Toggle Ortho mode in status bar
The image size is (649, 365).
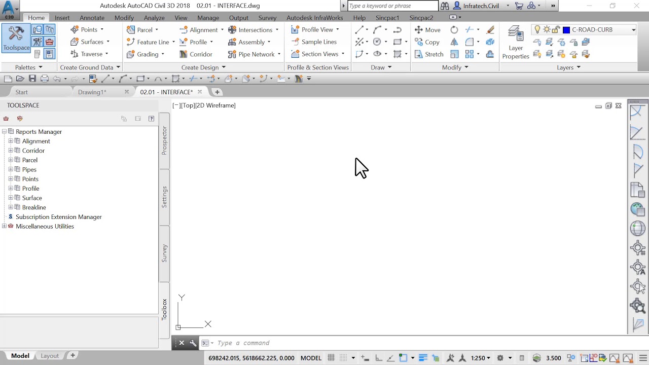[x=378, y=358]
